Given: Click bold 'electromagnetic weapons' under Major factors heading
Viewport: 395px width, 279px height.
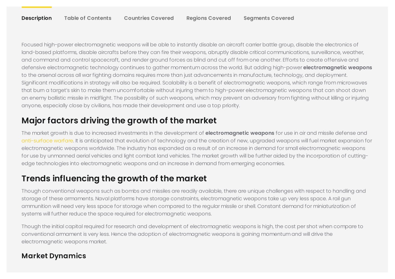Looking at the screenshot, I should coord(240,133).
